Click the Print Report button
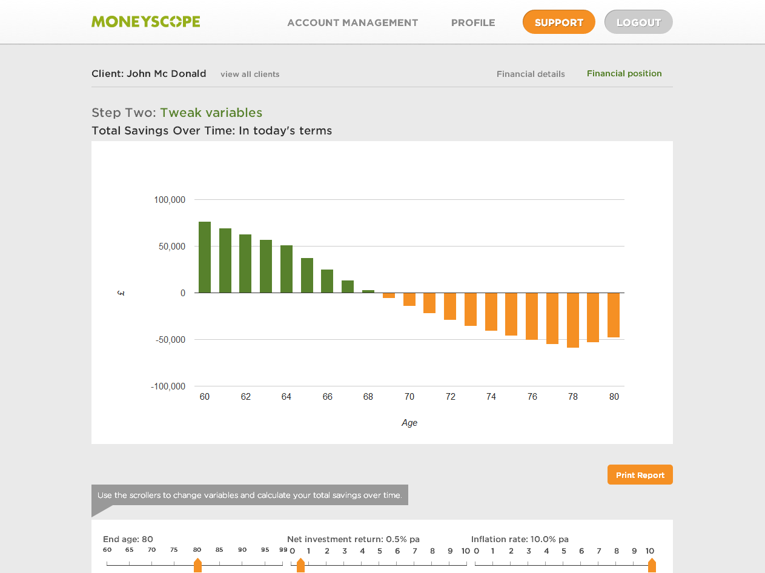 point(640,475)
